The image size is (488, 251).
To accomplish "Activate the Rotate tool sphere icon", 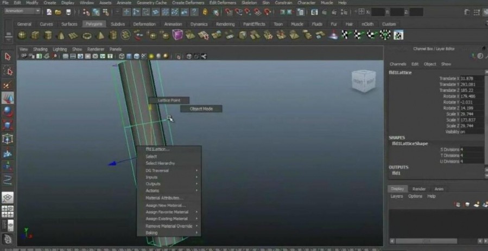I will click(8, 112).
